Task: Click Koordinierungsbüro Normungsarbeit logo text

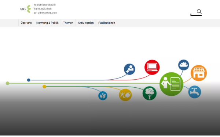Action: (45, 9)
